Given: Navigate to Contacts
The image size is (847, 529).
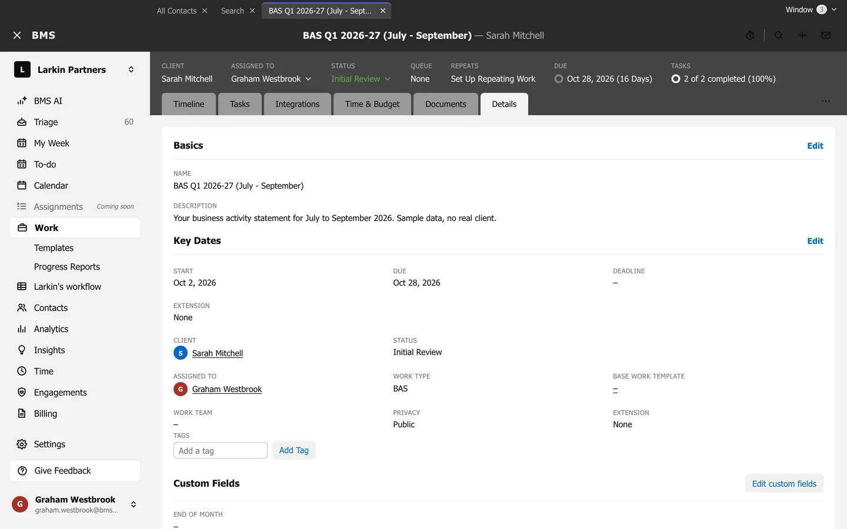Looking at the screenshot, I should (75, 308).
